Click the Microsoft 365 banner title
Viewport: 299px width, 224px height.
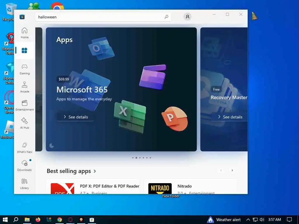tap(82, 90)
